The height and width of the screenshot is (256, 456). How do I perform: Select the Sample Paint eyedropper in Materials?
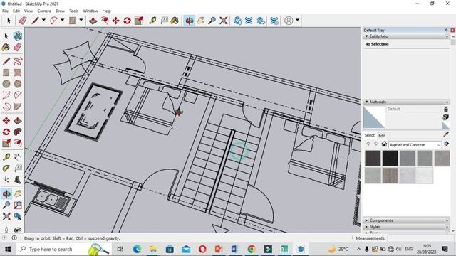pyautogui.click(x=446, y=134)
